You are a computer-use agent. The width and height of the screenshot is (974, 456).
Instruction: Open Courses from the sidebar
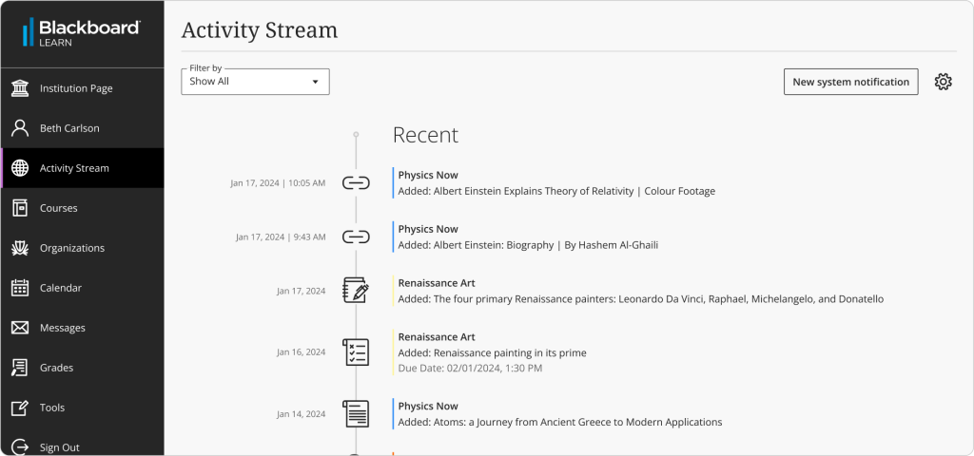(58, 208)
